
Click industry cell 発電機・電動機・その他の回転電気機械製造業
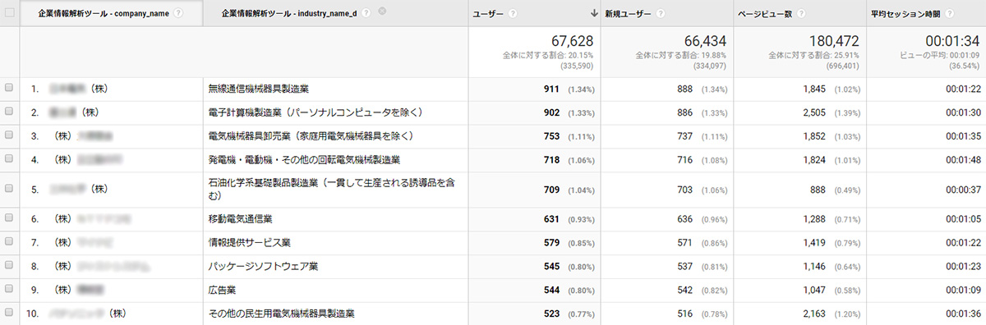point(305,159)
